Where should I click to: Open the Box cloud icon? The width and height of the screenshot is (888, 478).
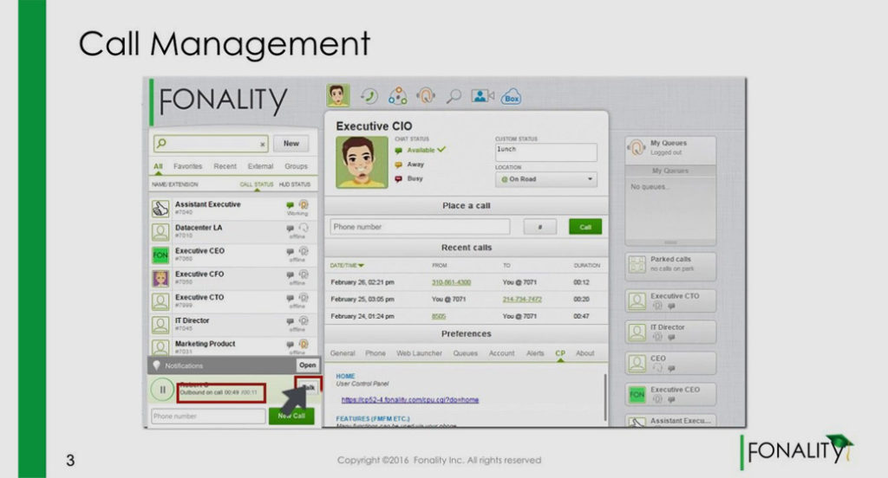coord(512,97)
